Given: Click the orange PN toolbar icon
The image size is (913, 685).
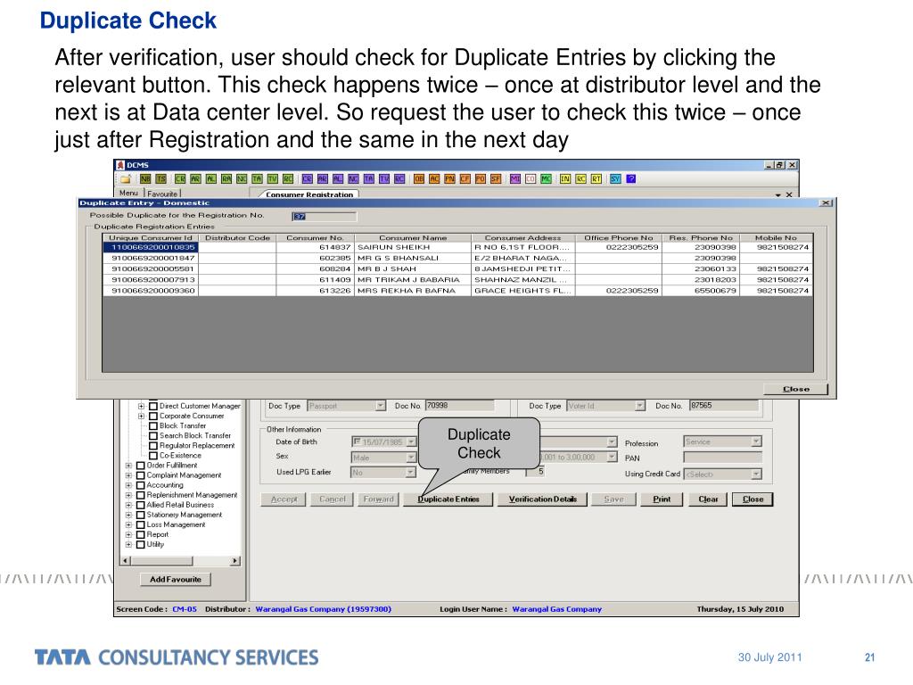Looking at the screenshot, I should coord(449,178).
